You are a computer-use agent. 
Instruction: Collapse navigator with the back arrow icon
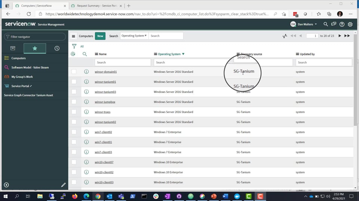(6, 185)
